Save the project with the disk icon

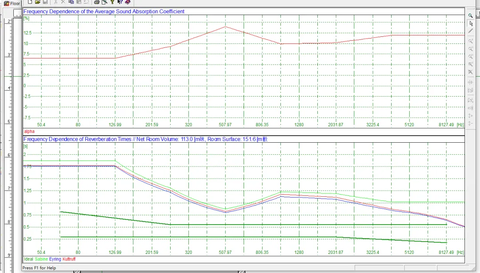pos(45,2)
